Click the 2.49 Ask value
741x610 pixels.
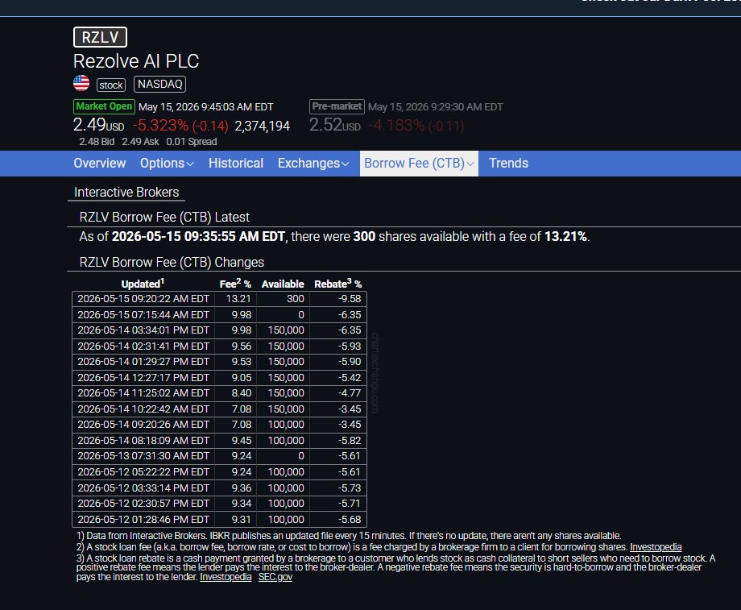(x=140, y=141)
